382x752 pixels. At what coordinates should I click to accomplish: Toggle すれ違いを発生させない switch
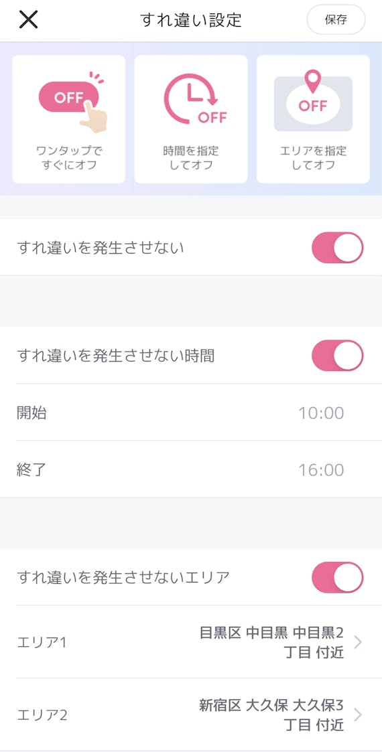(337, 248)
